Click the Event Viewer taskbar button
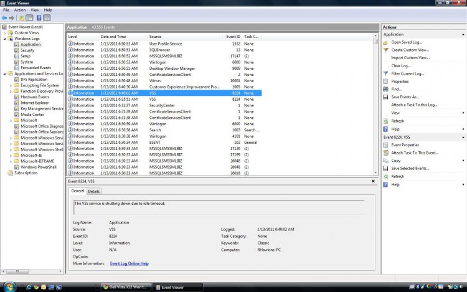Viewport: 467px width, 292px height. (x=178, y=287)
